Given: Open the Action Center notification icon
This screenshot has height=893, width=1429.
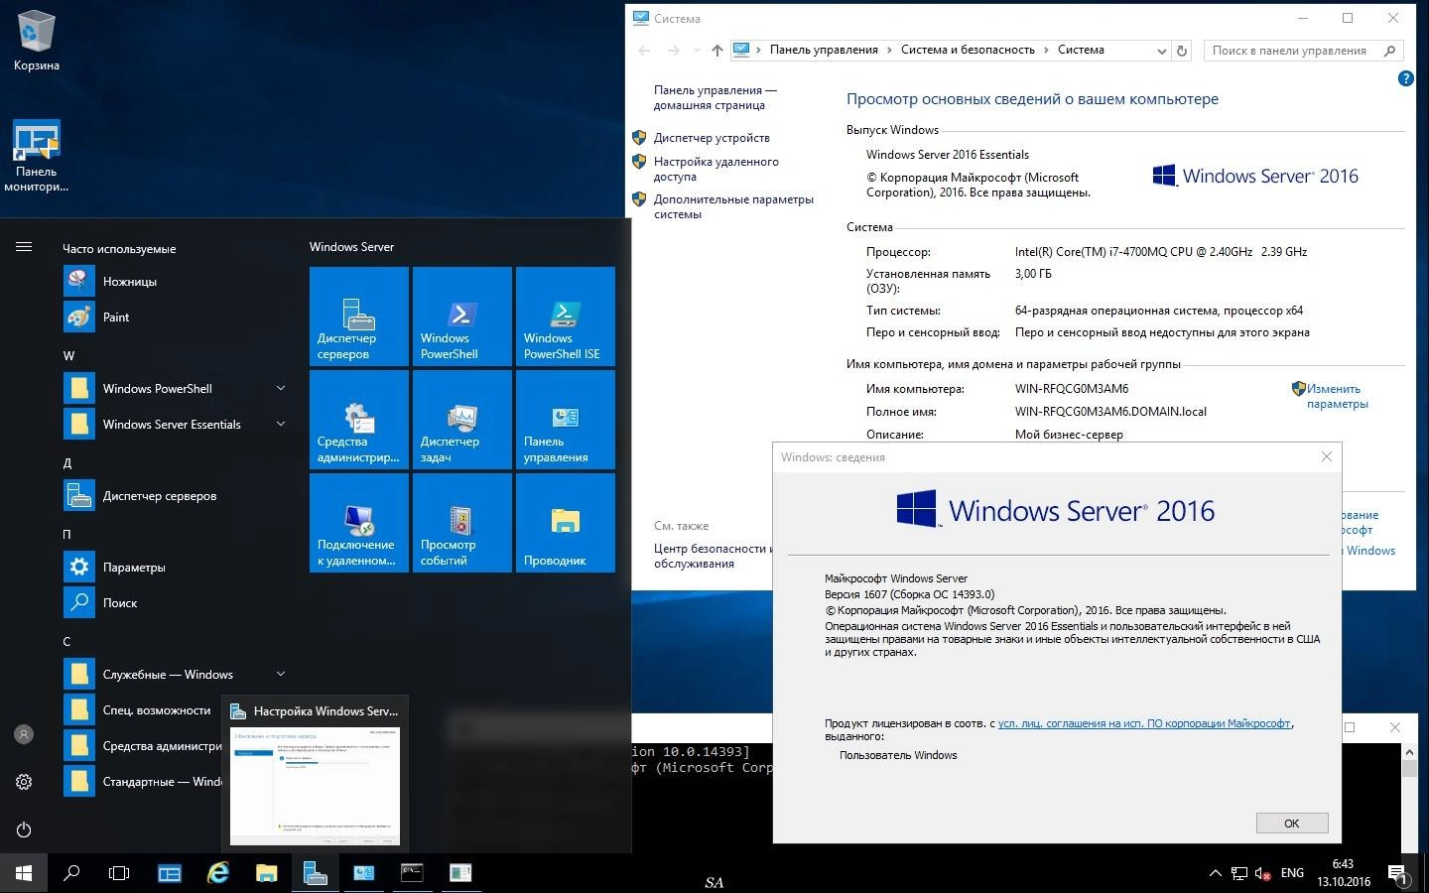Looking at the screenshot, I should 1397,874.
